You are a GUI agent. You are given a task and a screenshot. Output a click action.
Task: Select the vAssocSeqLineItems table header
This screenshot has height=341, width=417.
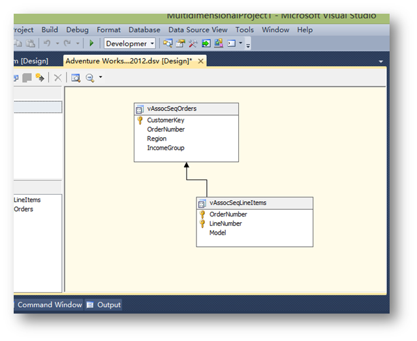tap(255, 203)
